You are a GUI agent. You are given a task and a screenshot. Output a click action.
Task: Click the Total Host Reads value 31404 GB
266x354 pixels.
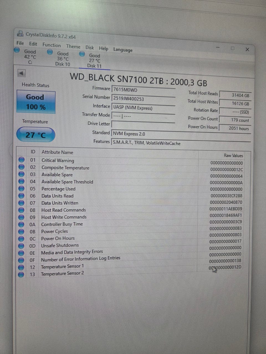pyautogui.click(x=235, y=95)
